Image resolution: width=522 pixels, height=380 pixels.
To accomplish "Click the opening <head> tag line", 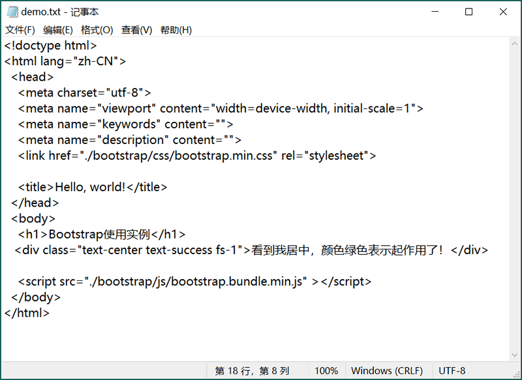I will tap(32, 77).
